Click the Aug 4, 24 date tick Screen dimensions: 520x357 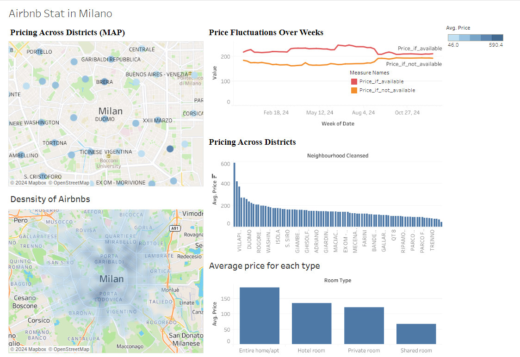[x=364, y=113]
